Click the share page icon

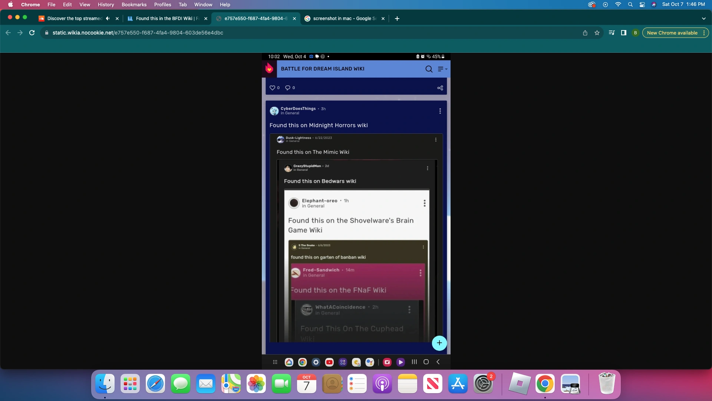pyautogui.click(x=585, y=33)
